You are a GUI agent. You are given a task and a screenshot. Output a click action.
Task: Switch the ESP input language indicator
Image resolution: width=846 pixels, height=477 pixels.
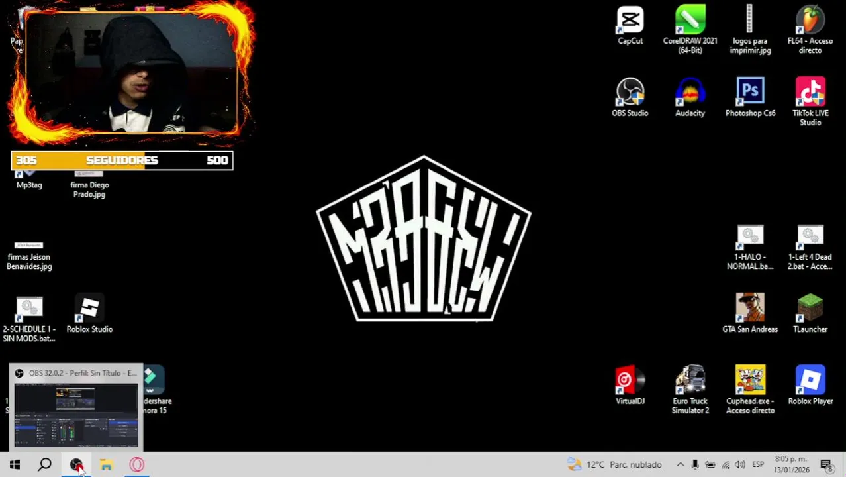tap(758, 464)
